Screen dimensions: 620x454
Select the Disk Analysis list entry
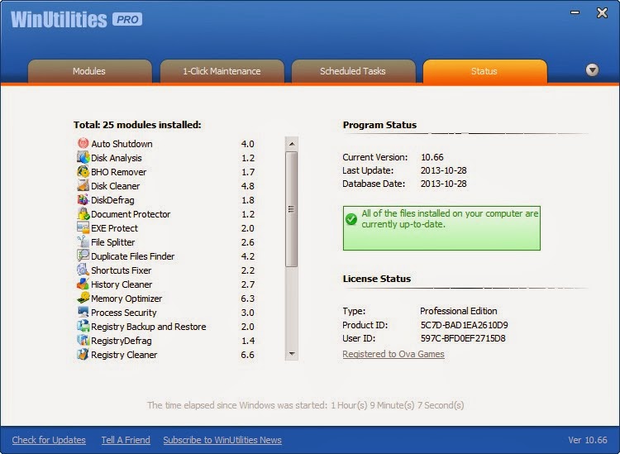(117, 158)
